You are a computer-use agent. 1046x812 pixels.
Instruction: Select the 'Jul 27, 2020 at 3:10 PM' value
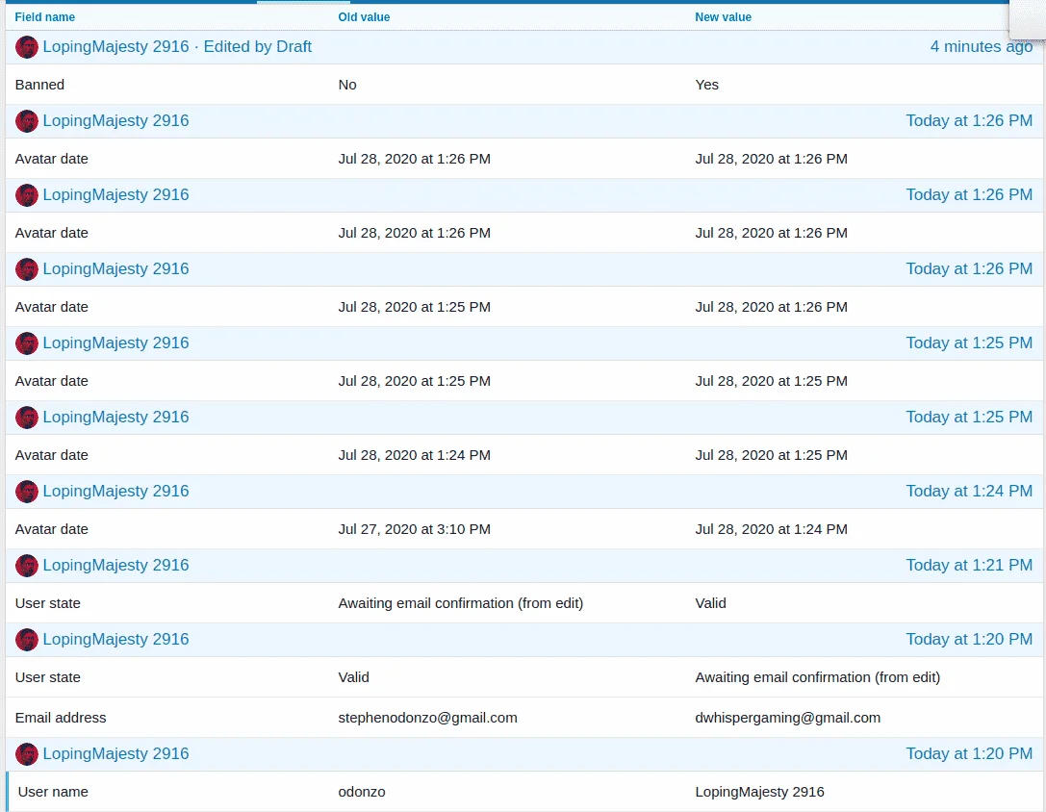pyautogui.click(x=415, y=529)
